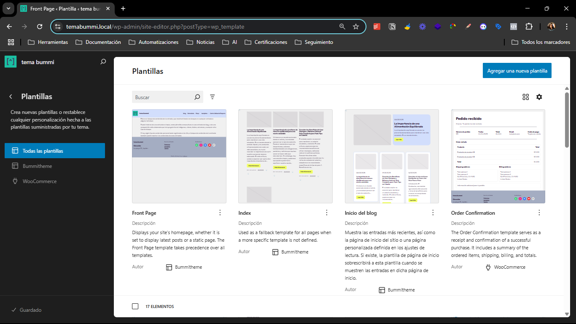Image resolution: width=576 pixels, height=324 pixels.
Task: Open the actions menu for Front Page
Action: 220,213
